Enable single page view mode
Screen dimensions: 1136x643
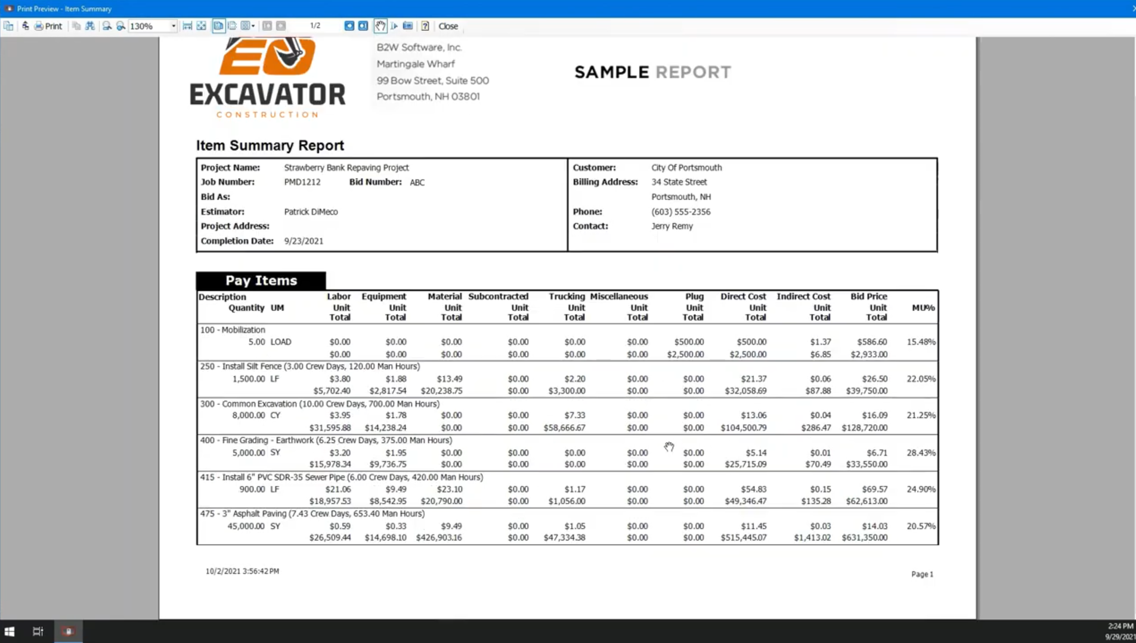218,26
